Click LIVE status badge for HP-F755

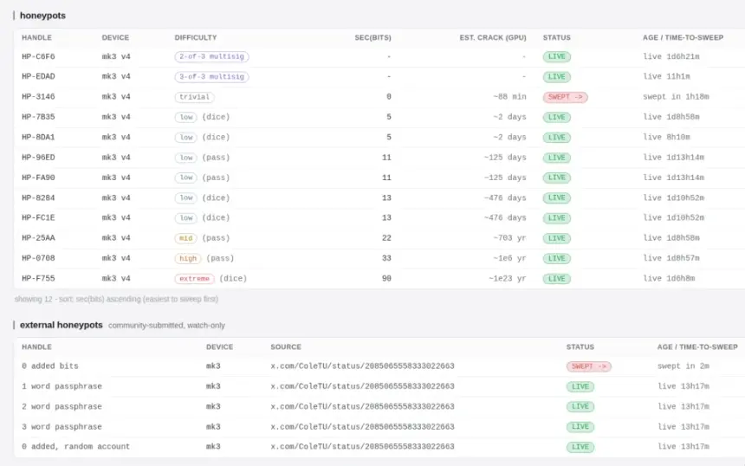click(557, 278)
